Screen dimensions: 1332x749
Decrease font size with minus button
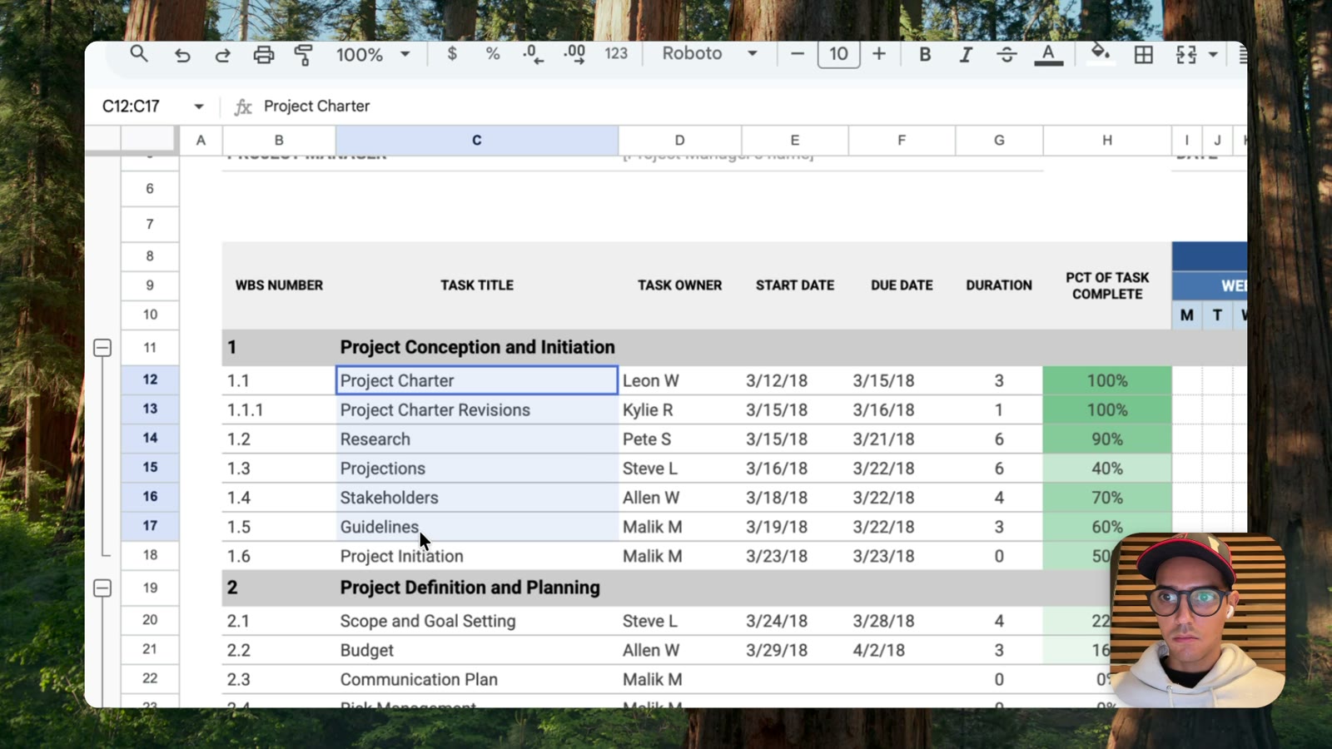pyautogui.click(x=798, y=54)
